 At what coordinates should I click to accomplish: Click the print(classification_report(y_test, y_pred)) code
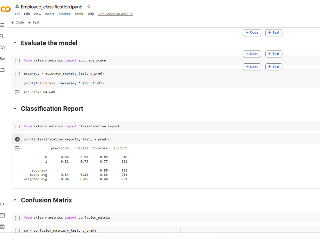67,139
